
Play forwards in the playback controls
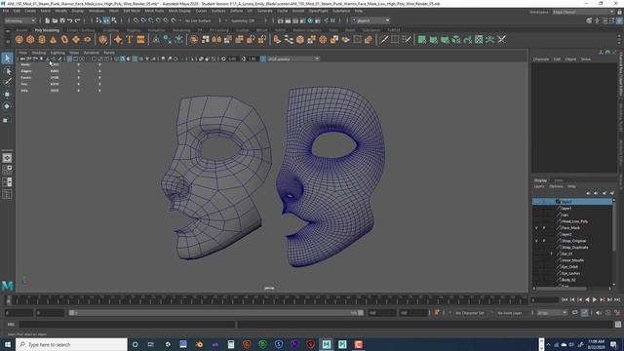(595, 300)
